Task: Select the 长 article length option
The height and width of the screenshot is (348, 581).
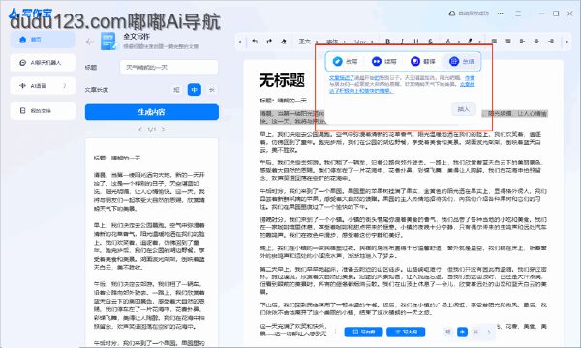Action: coord(212,90)
